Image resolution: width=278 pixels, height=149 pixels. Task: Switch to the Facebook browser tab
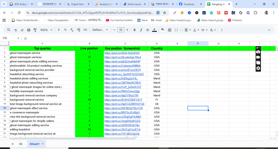coord(189,4)
